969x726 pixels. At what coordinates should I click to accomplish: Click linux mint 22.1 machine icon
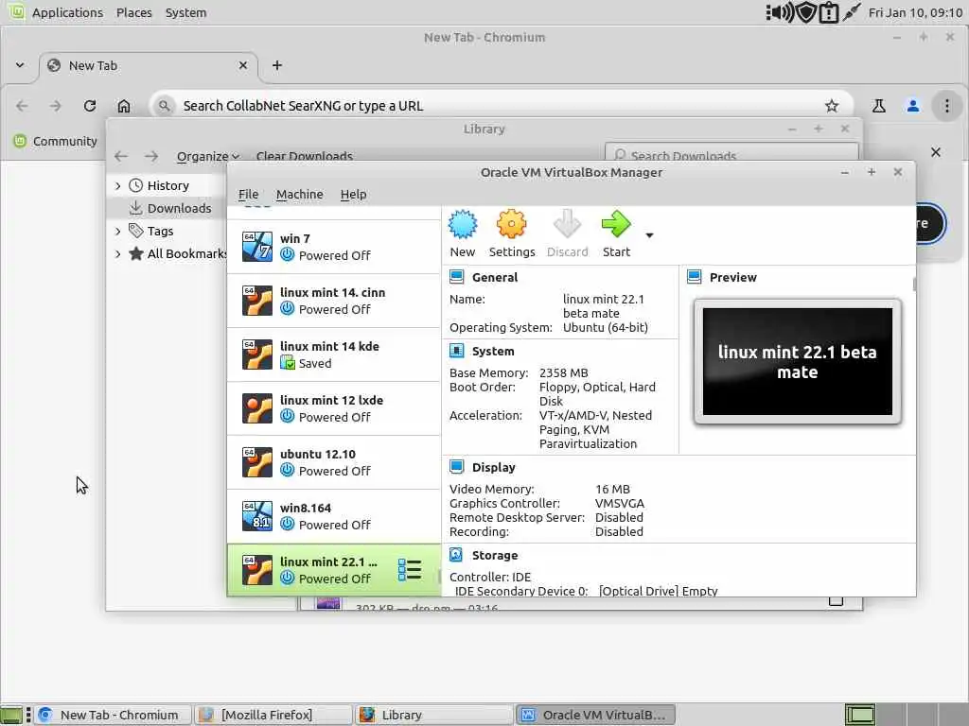[257, 570]
